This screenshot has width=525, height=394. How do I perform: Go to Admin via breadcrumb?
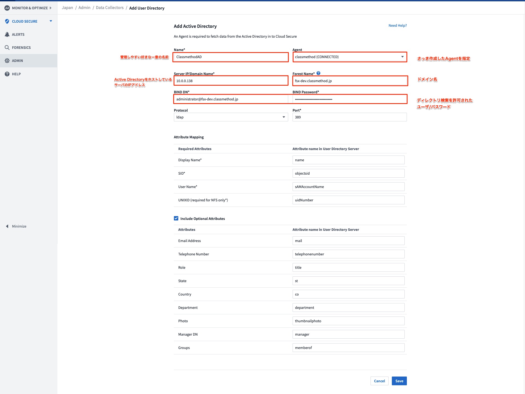pos(84,7)
